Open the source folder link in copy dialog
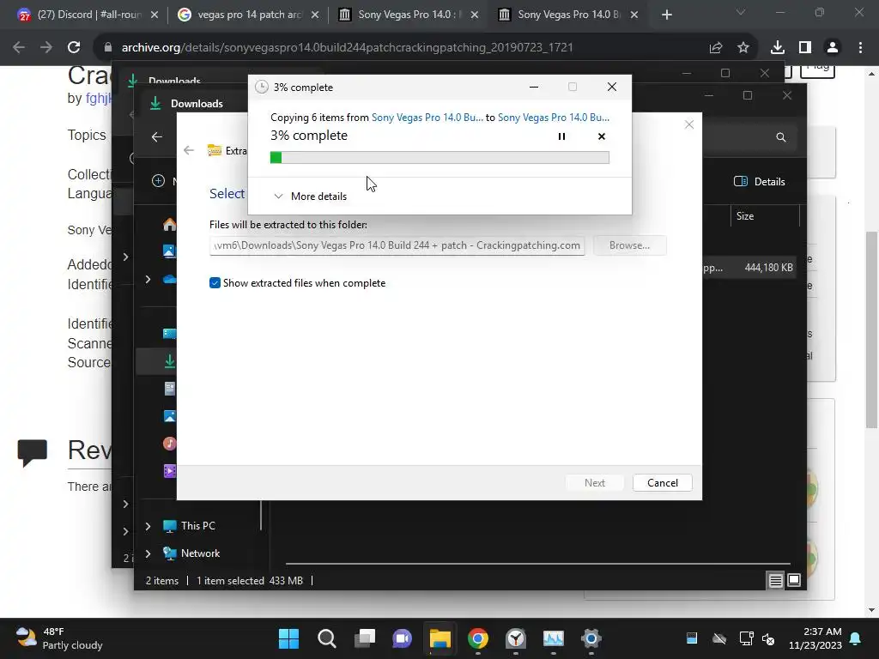Image resolution: width=879 pixels, height=659 pixels. 427,117
